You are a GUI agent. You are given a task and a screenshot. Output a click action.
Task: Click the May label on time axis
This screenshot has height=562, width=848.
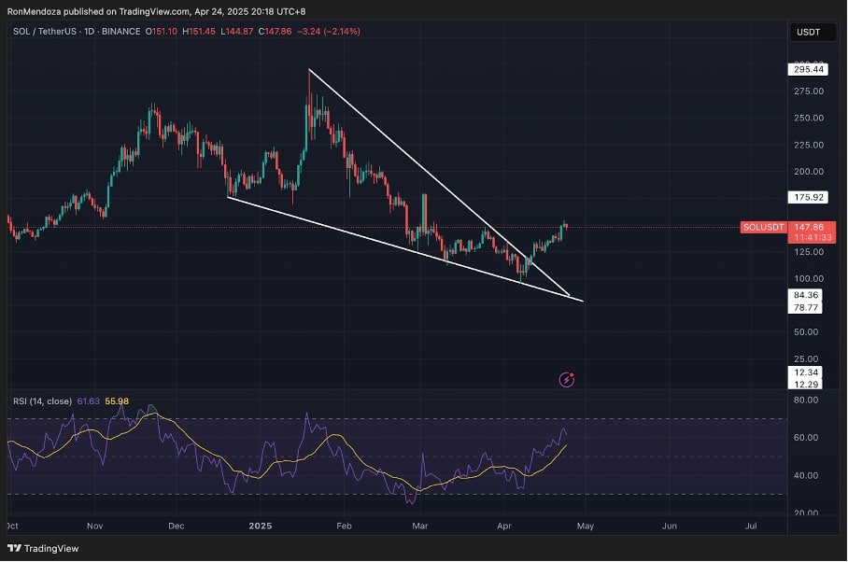pos(586,526)
